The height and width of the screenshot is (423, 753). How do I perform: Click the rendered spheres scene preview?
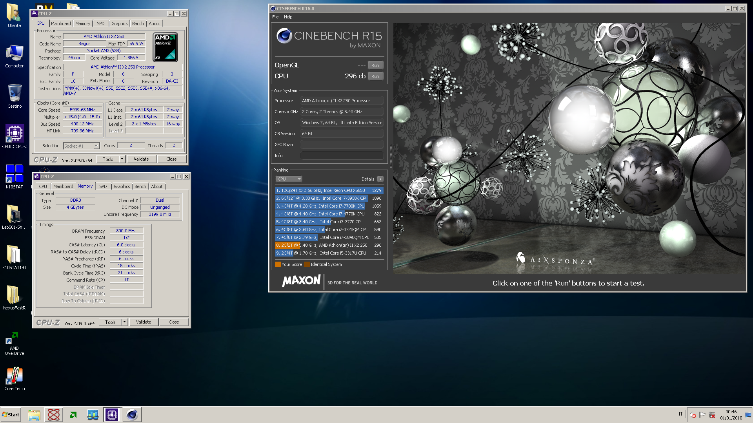click(x=569, y=148)
